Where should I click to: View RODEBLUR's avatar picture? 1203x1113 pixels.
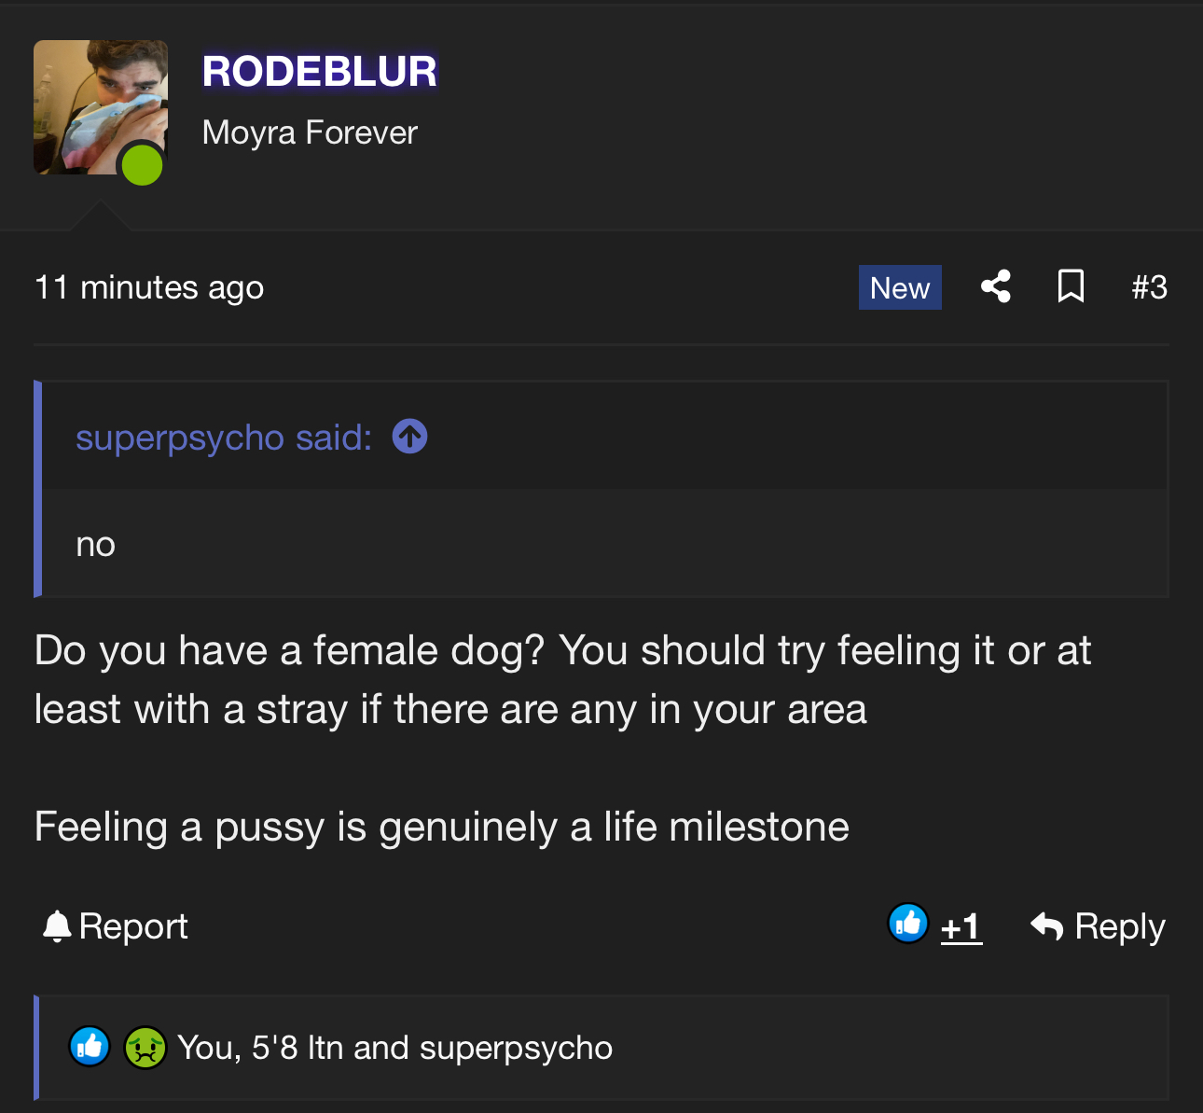pyautogui.click(x=101, y=107)
